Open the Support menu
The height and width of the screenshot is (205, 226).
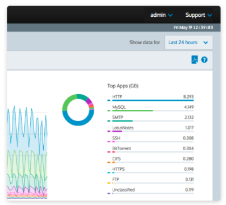pyautogui.click(x=199, y=15)
